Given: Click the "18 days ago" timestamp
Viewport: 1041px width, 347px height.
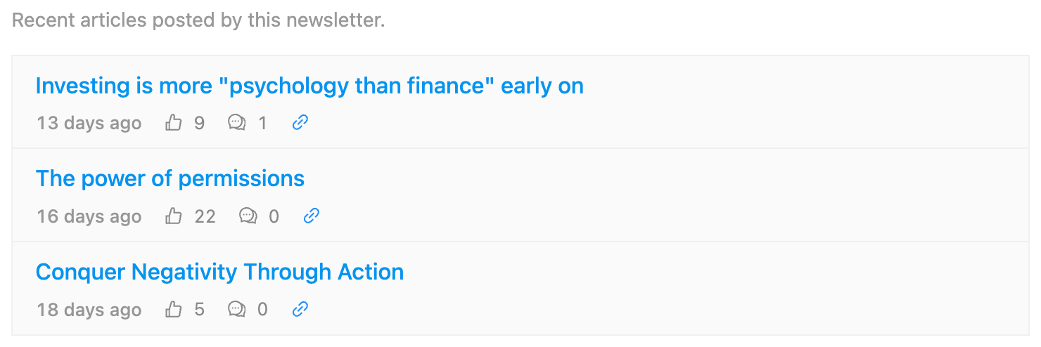Looking at the screenshot, I should pos(89,310).
